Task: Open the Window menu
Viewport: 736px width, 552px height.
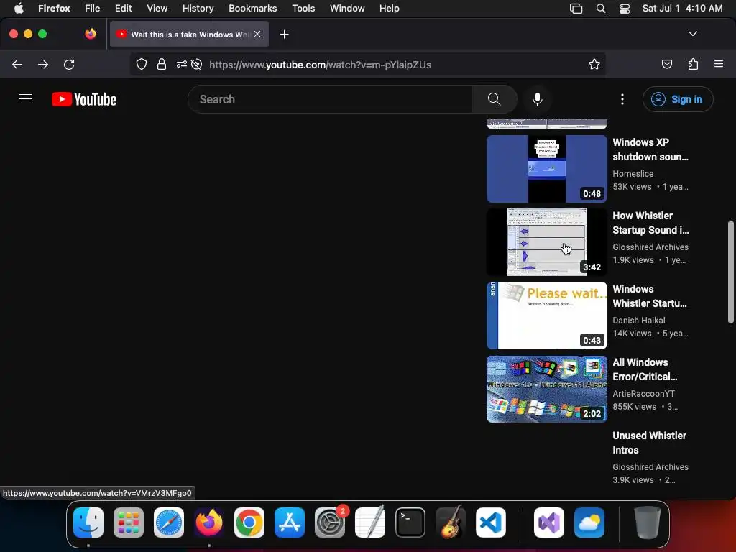Action: 347,9
